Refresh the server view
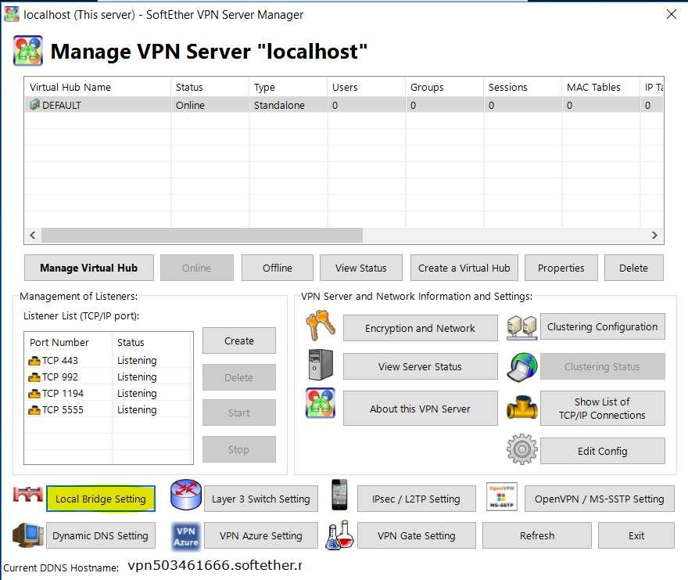This screenshot has width=688, height=580. coord(536,535)
